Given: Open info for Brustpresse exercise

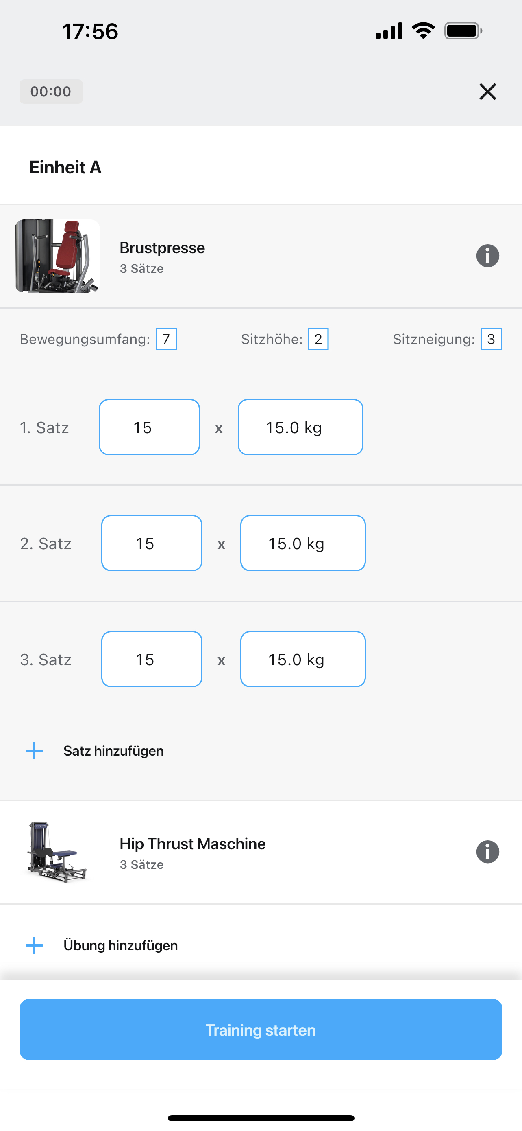Looking at the screenshot, I should click(x=487, y=256).
